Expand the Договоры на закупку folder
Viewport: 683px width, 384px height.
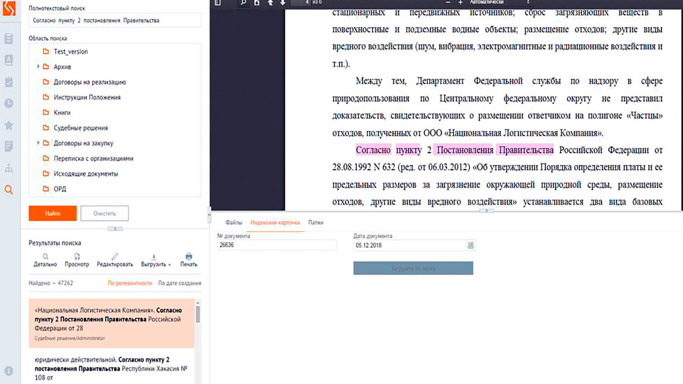(38, 143)
